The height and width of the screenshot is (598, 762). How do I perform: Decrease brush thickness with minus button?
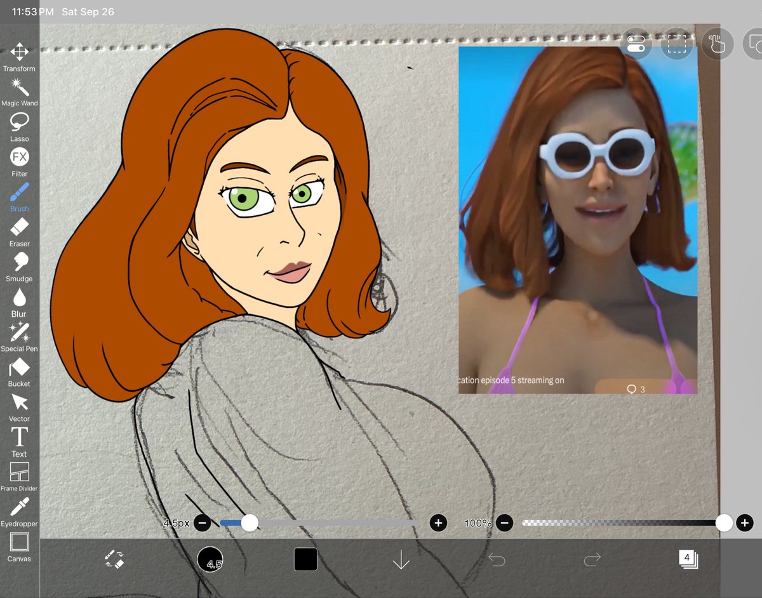[x=202, y=523]
